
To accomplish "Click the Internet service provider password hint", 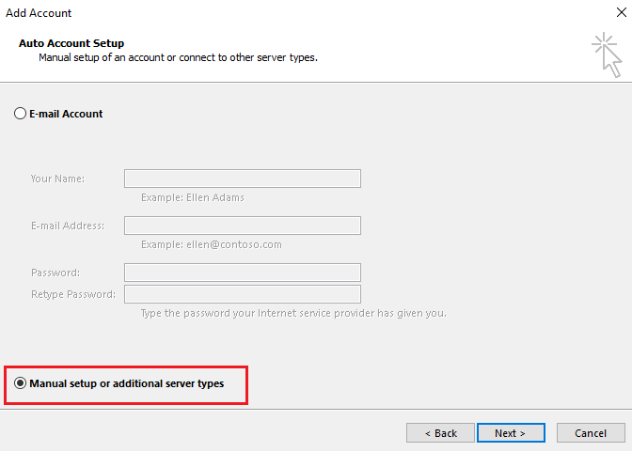I will click(x=292, y=313).
